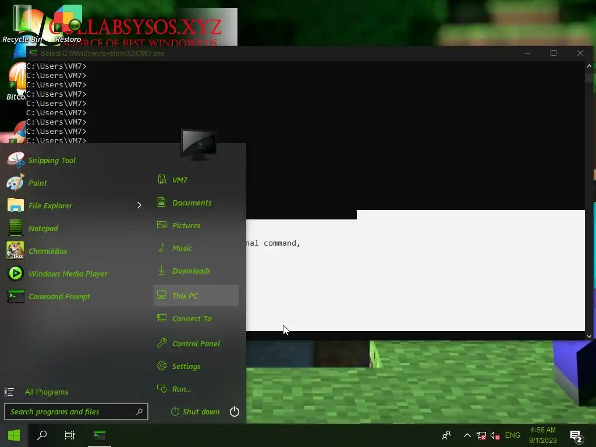Open taskbar Search magnifier
This screenshot has height=447, width=596.
(x=42, y=435)
